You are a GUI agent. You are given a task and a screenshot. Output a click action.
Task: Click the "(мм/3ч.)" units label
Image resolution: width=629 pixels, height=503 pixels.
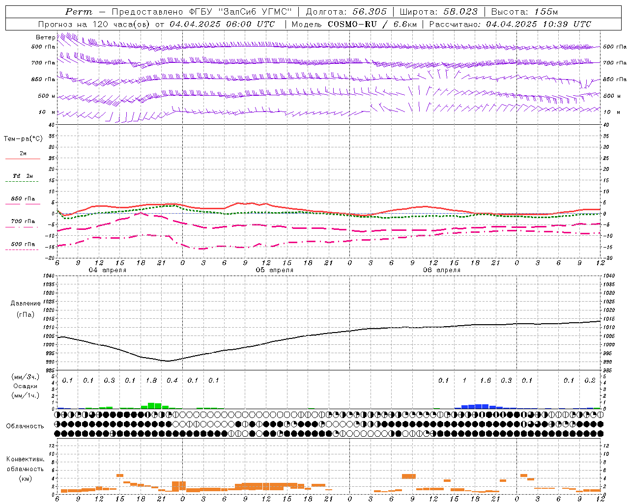click(x=25, y=377)
